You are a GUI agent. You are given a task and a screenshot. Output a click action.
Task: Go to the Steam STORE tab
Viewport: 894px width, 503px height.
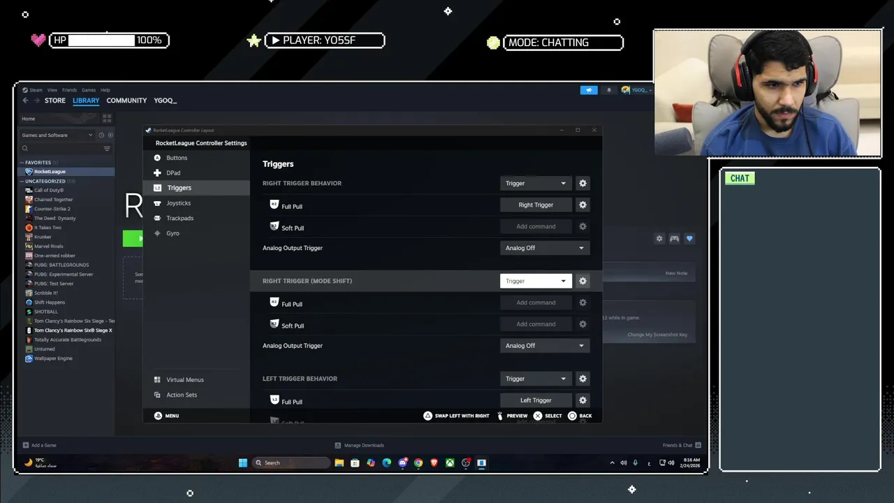55,101
